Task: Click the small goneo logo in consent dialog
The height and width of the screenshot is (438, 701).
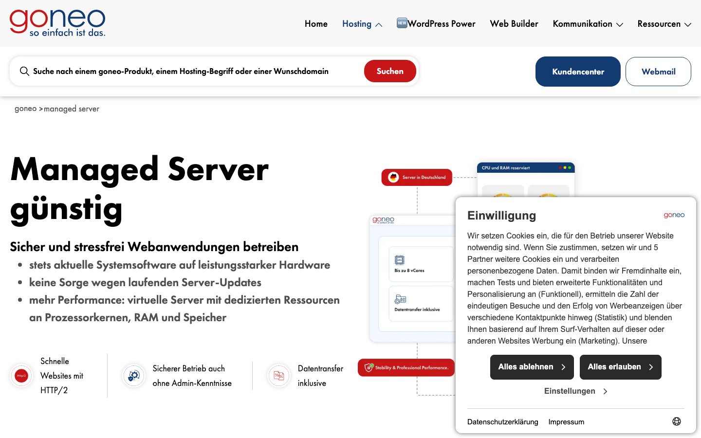Action: tap(674, 215)
